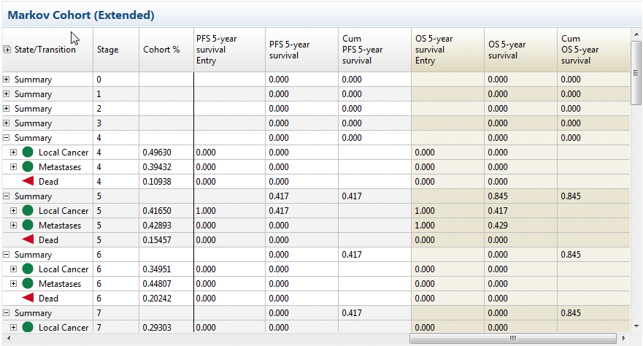
Task: Click green state icon of Local Cancer stage 7
Action: tap(28, 327)
